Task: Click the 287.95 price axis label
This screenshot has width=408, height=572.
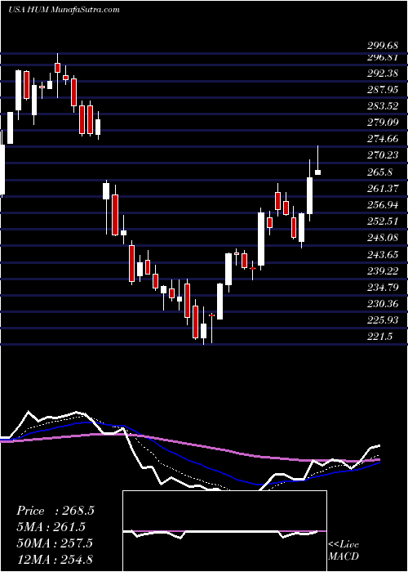Action: [383, 90]
